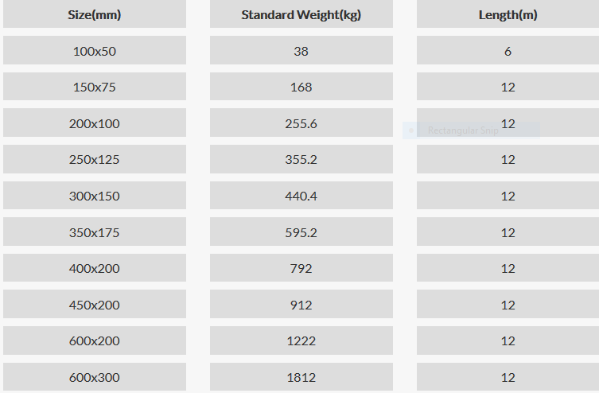Click the length cell showing 6
Viewport: 599px width, 393px height.
[x=508, y=50]
